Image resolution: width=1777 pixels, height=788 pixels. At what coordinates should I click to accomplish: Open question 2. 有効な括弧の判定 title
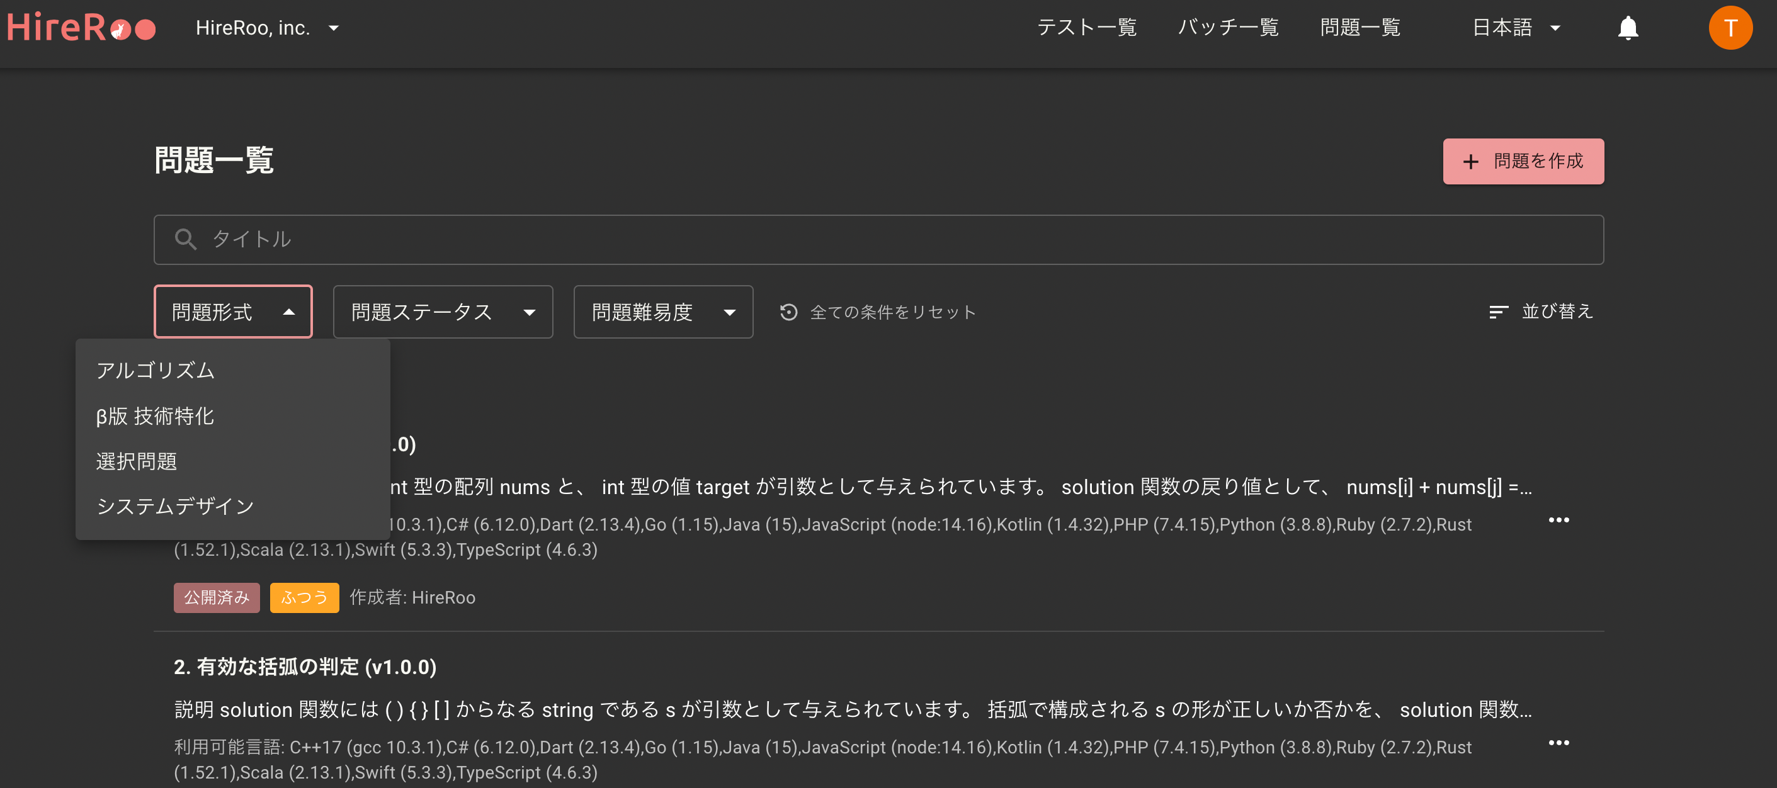[305, 667]
